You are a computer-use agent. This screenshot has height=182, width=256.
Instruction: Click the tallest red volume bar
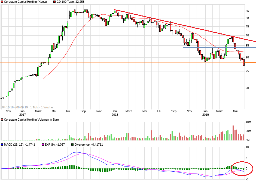(x=233, y=133)
